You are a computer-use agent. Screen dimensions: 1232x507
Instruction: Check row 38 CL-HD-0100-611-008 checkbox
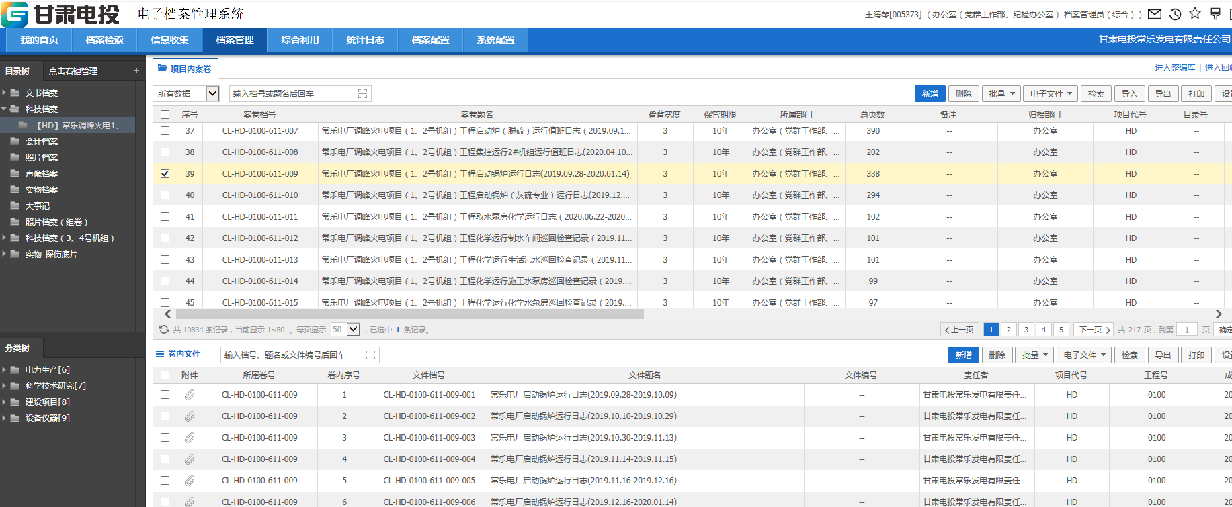pyautogui.click(x=165, y=152)
